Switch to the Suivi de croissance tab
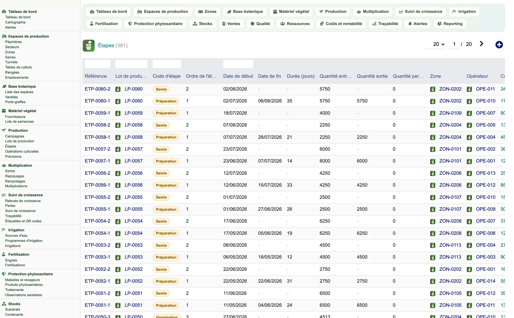The image size is (514, 318). tap(420, 12)
